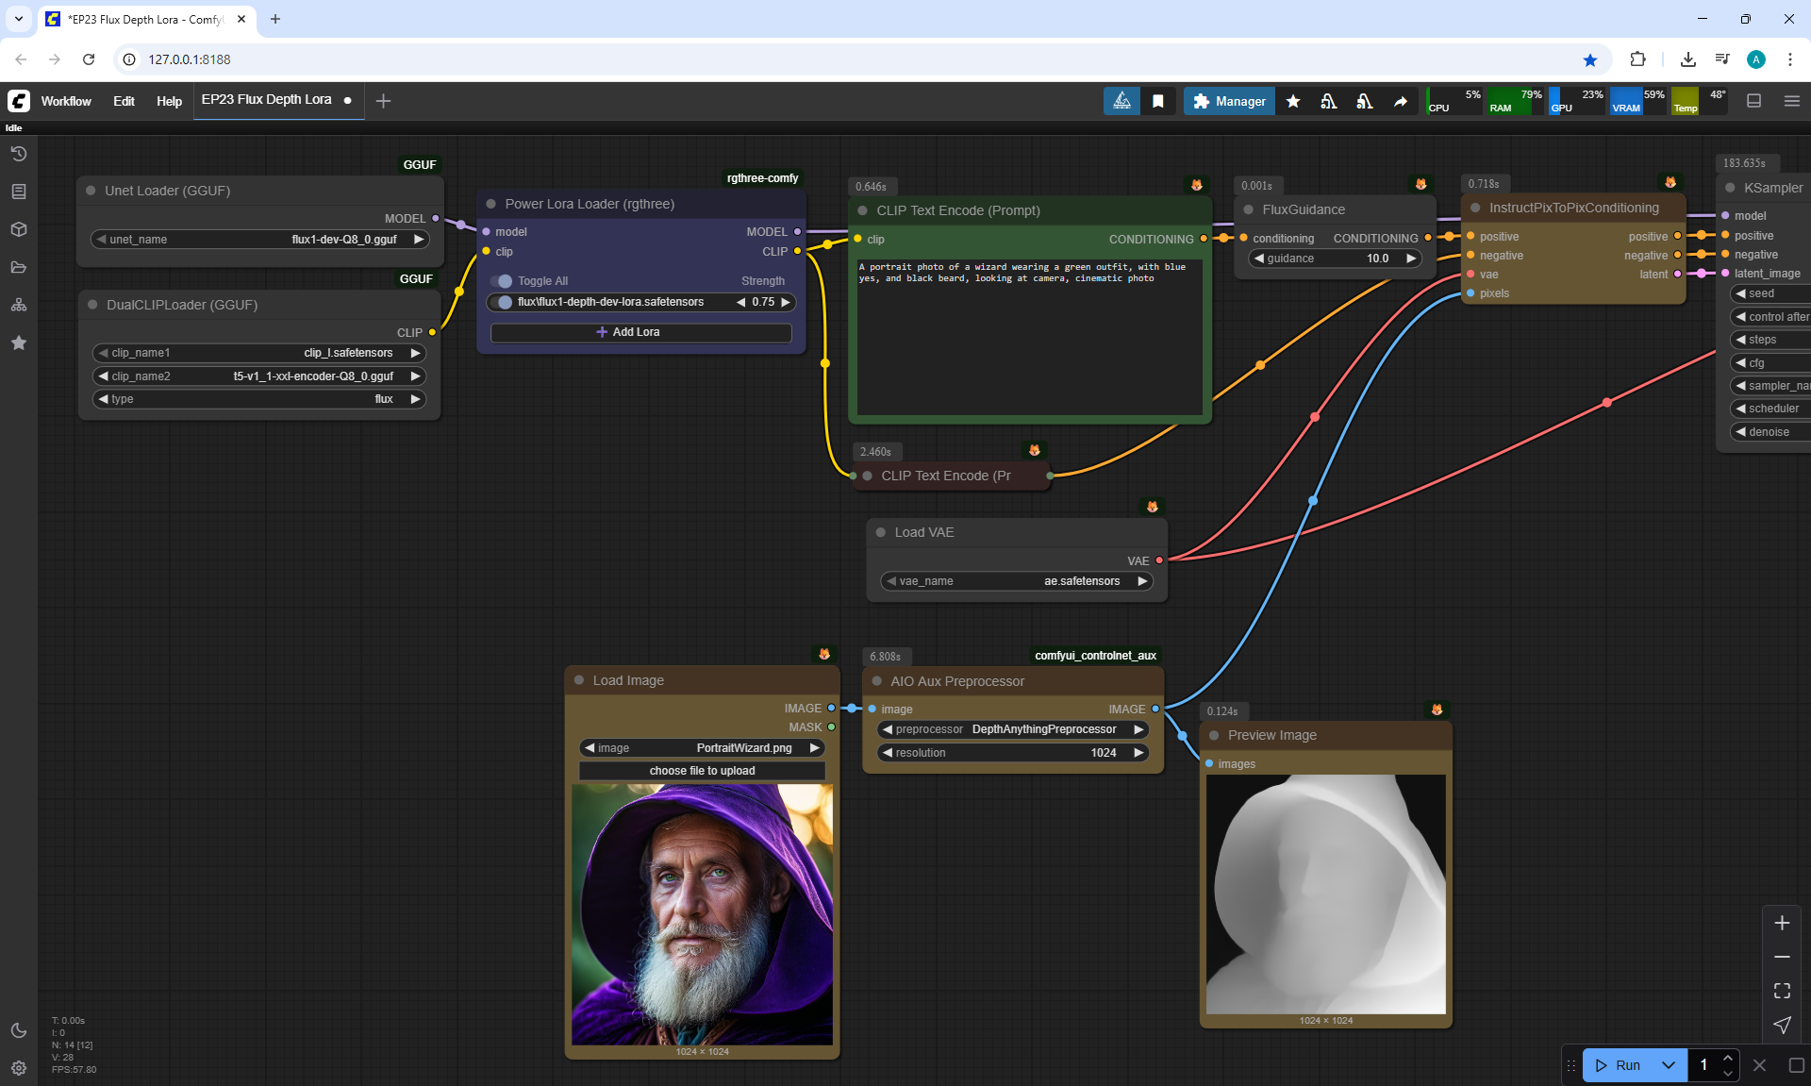The height and width of the screenshot is (1086, 1811).
Task: Open the model library cube icon
Action: pos(19,229)
